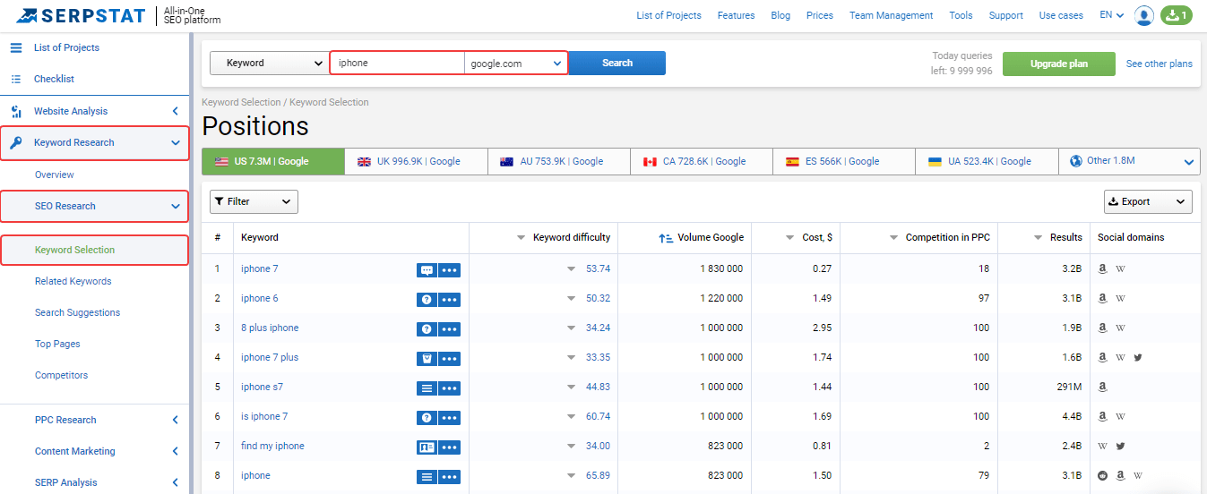
Task: Click the Keyword Research key icon
Action: [16, 142]
